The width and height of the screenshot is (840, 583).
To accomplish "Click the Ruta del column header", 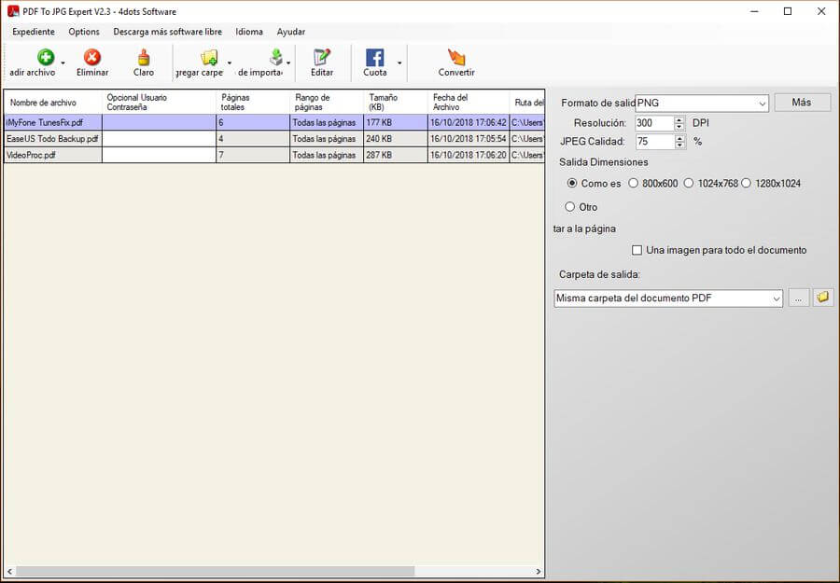I will coord(527,103).
